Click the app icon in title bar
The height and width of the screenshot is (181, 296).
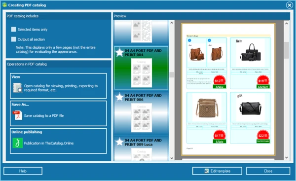(x=5, y=5)
